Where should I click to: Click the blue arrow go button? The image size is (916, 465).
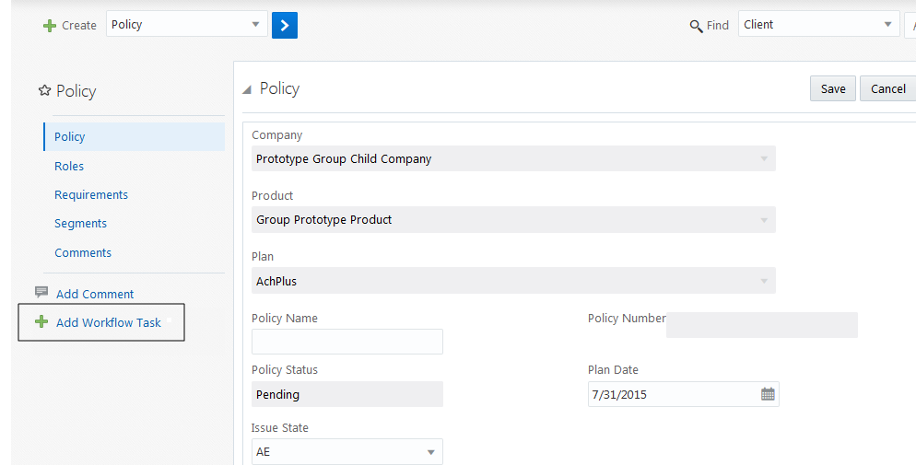[x=285, y=25]
